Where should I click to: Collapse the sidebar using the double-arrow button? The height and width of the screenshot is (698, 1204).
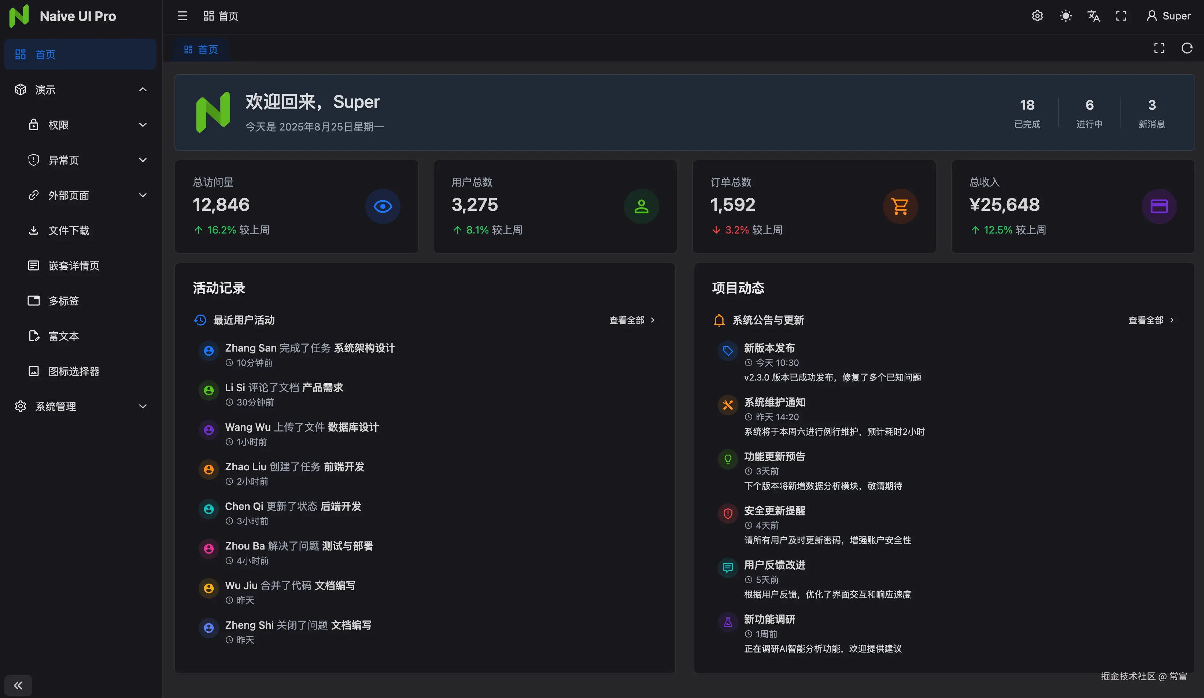click(18, 685)
